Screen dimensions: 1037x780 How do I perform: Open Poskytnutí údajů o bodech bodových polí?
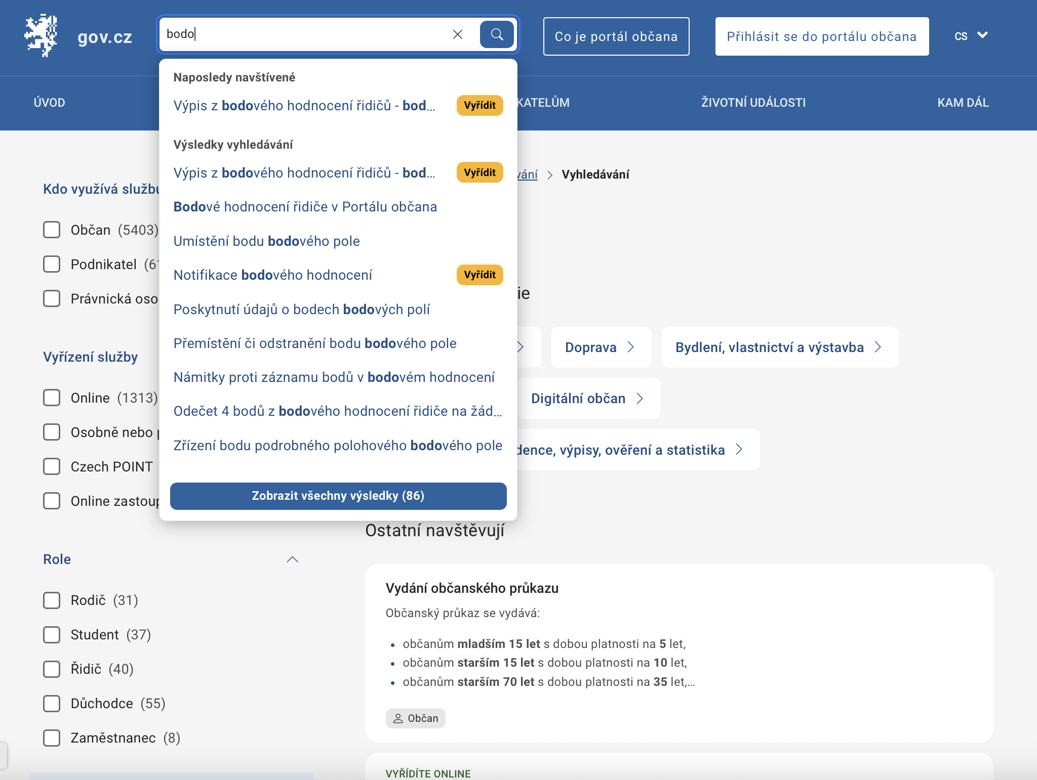pyautogui.click(x=302, y=309)
